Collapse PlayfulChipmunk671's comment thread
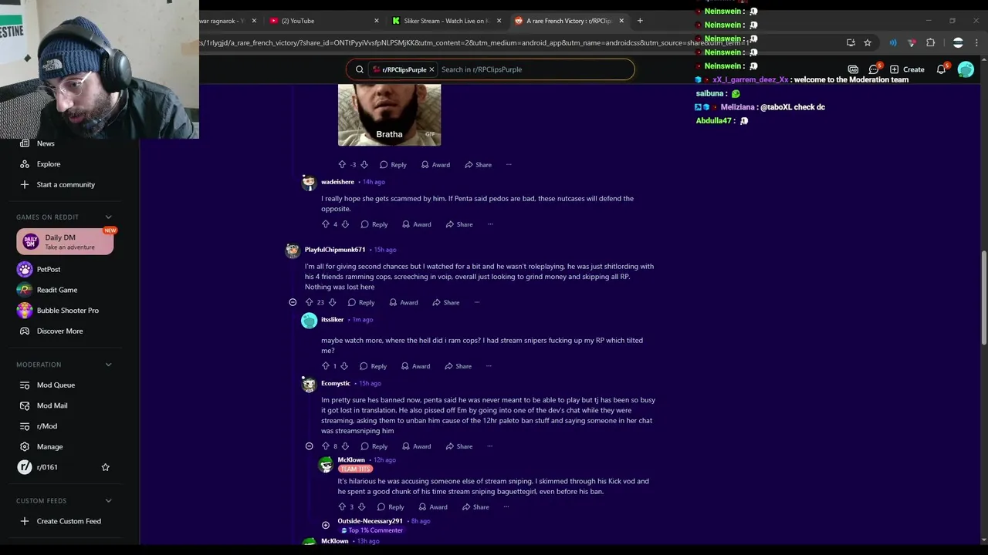The image size is (988, 555). 293,303
